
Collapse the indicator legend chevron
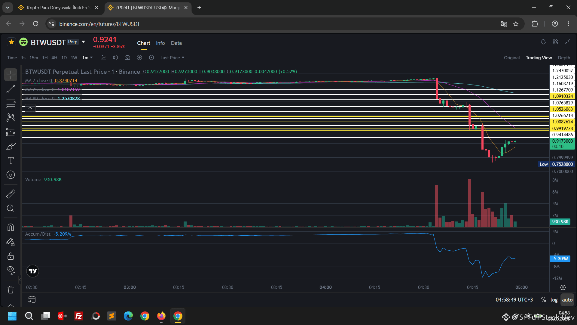30,108
